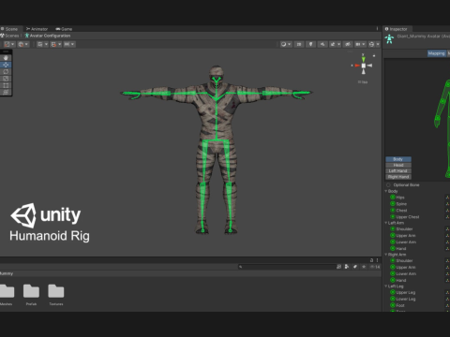Select the Foot bone entry
450x337 pixels.
[x=400, y=305]
